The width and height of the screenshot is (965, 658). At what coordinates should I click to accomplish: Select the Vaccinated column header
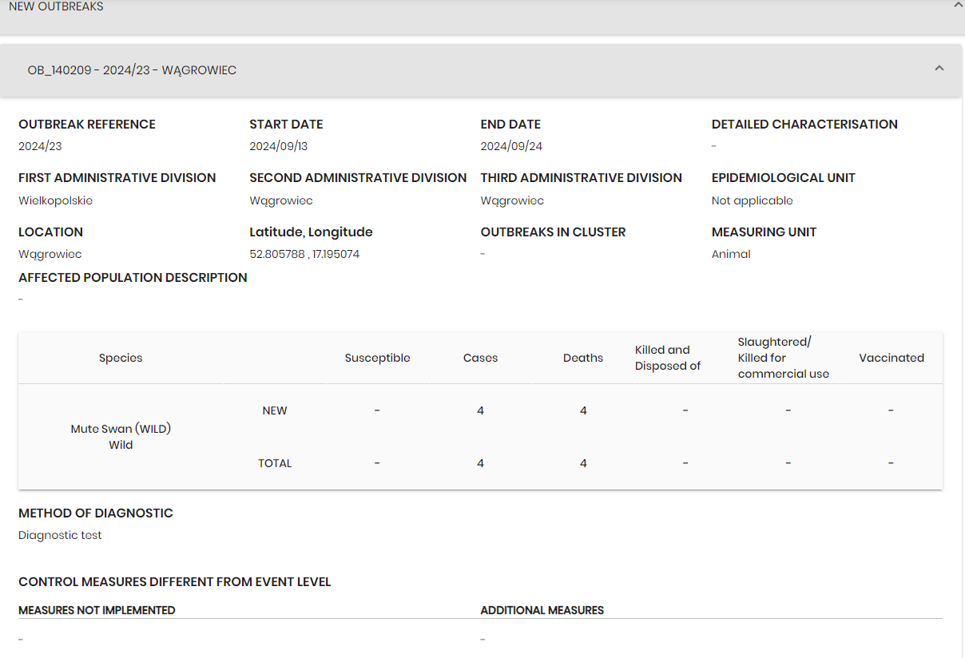(x=892, y=358)
